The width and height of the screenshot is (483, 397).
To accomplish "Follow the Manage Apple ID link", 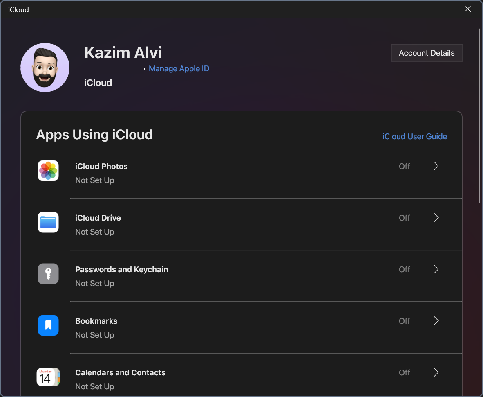I will 179,68.
